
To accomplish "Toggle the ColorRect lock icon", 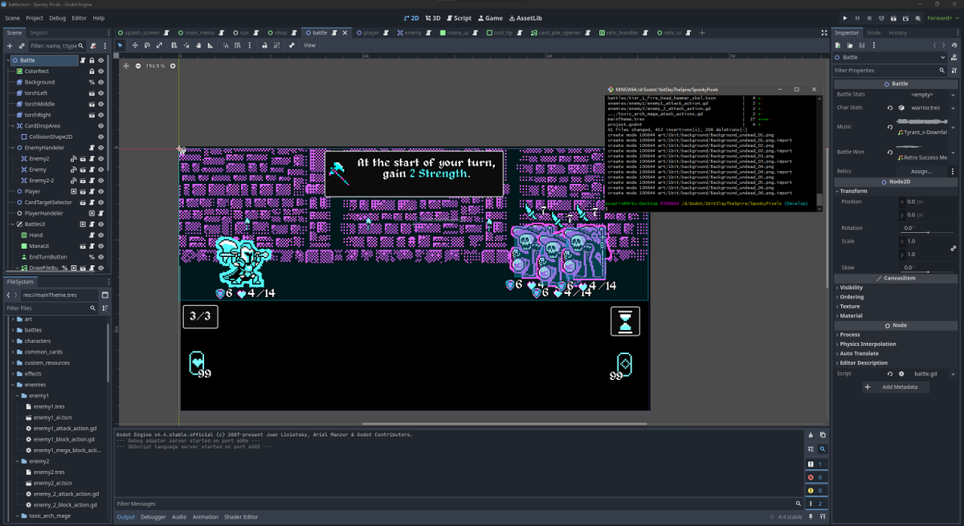I will 92,71.
